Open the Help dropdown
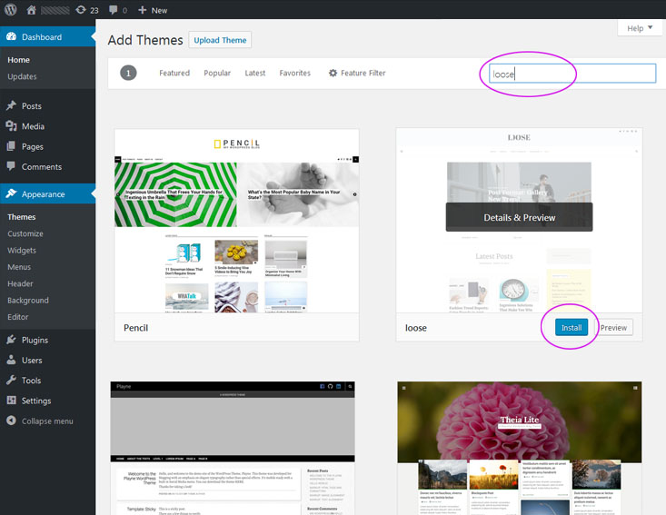The height and width of the screenshot is (515, 666). pos(640,28)
